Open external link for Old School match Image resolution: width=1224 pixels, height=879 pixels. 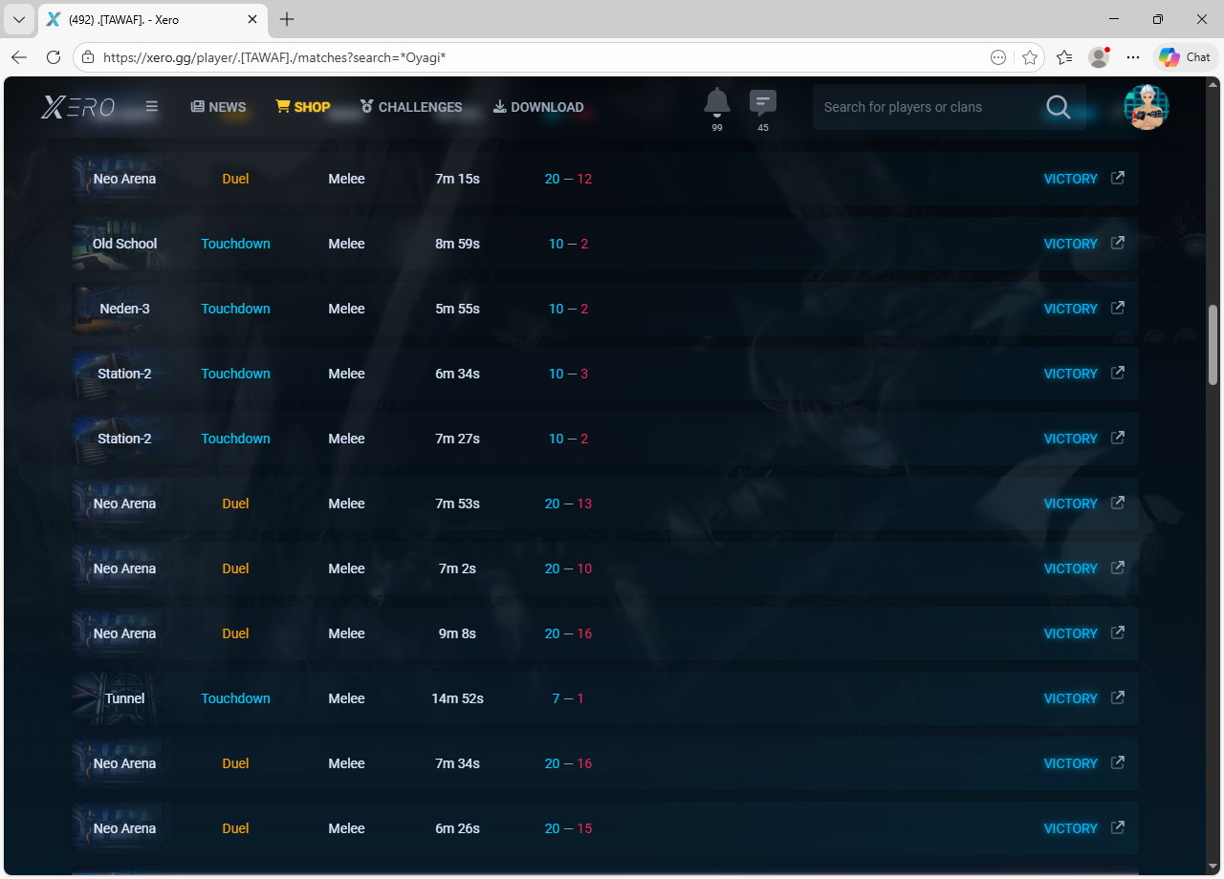coord(1117,243)
